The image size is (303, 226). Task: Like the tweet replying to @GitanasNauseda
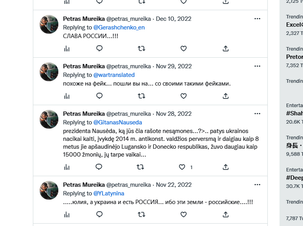[182, 167]
